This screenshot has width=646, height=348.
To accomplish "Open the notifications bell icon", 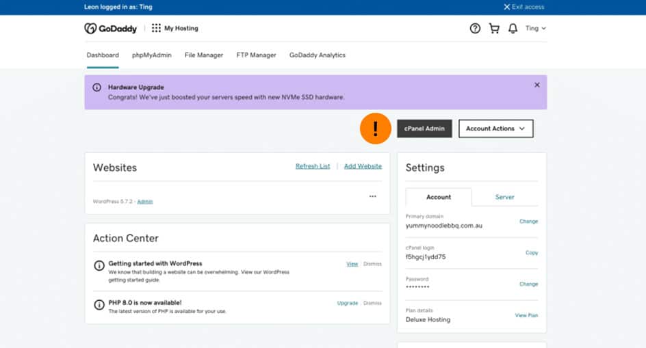I will (x=513, y=29).
